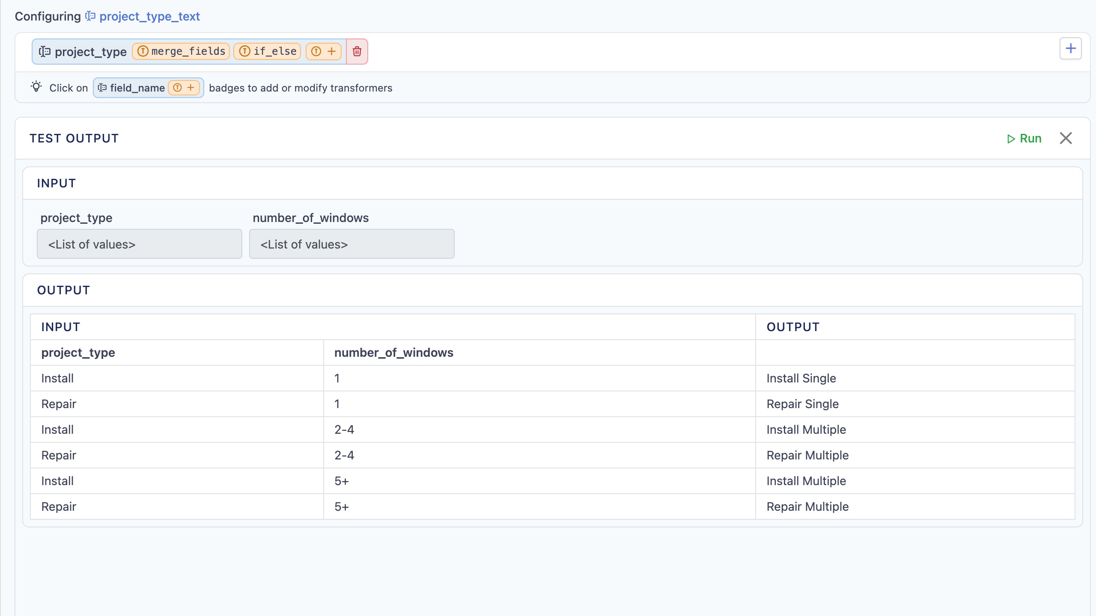Click the OUTPUT section header

pyautogui.click(x=63, y=290)
